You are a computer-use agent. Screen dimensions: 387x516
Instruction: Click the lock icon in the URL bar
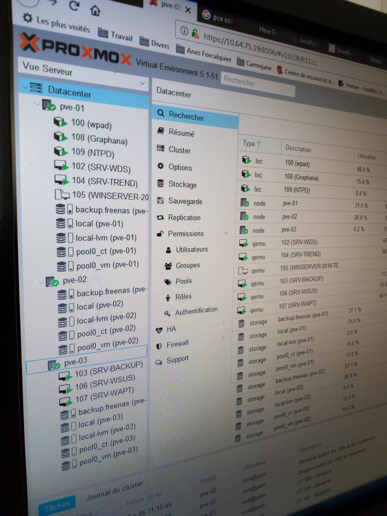[195, 33]
